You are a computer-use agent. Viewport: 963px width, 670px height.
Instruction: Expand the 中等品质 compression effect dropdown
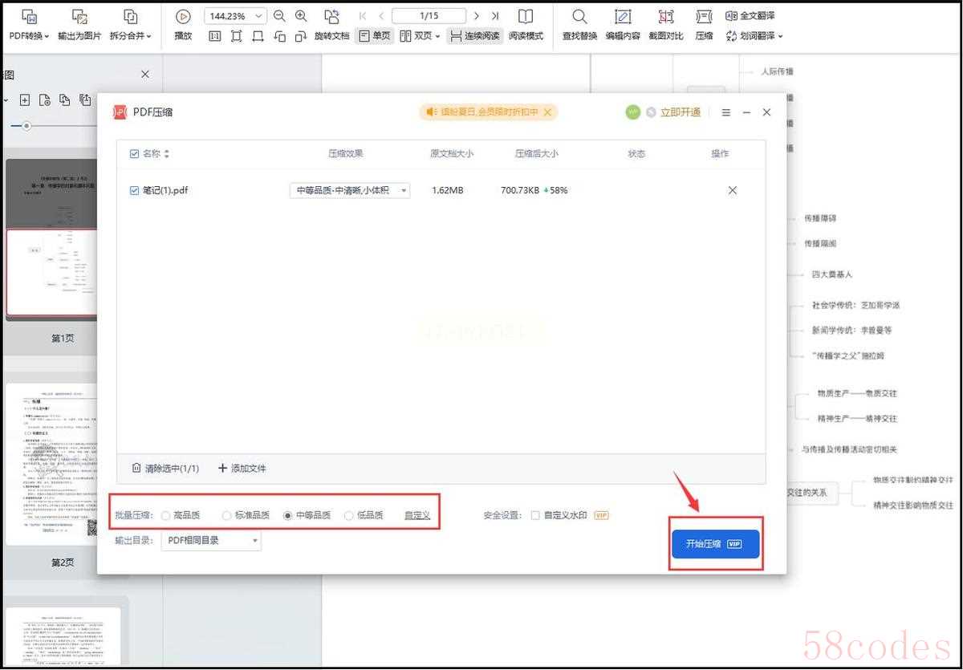(x=350, y=191)
